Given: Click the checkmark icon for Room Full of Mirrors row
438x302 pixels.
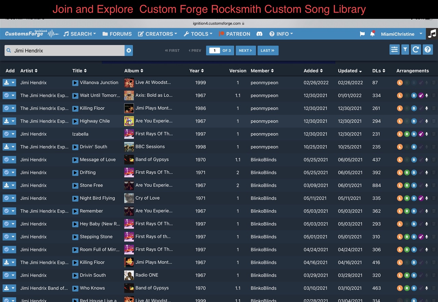Looking at the screenshot, I should pos(6,250).
